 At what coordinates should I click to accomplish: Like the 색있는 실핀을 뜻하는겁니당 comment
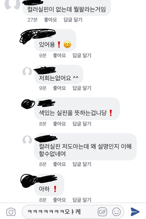point(59,124)
